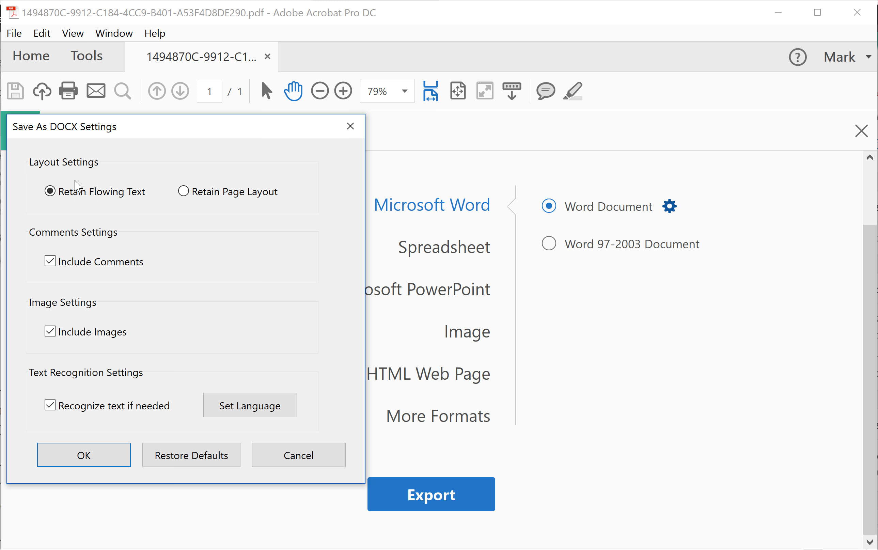Viewport: 878px width, 550px height.
Task: Click the Zoom In icon
Action: (x=343, y=91)
